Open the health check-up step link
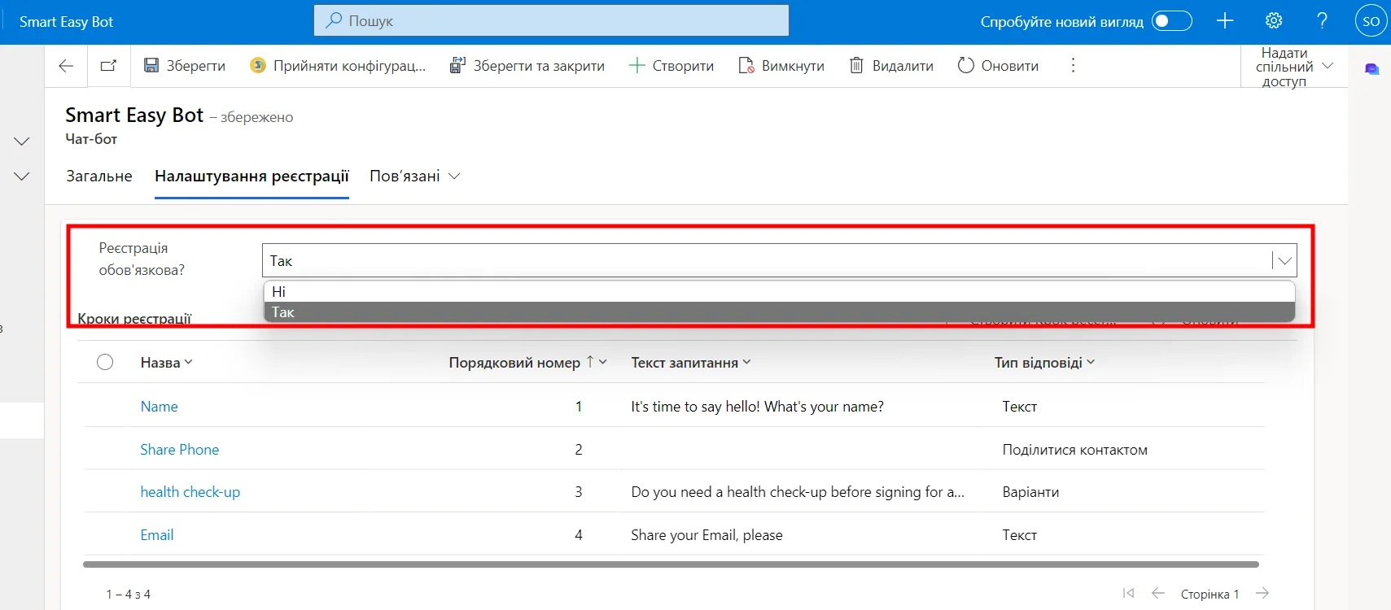This screenshot has width=1391, height=610. coord(190,492)
